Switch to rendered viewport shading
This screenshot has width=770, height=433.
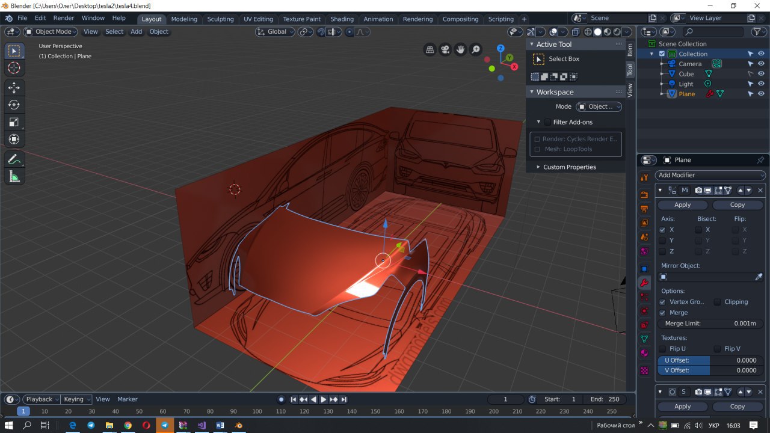pyautogui.click(x=617, y=32)
